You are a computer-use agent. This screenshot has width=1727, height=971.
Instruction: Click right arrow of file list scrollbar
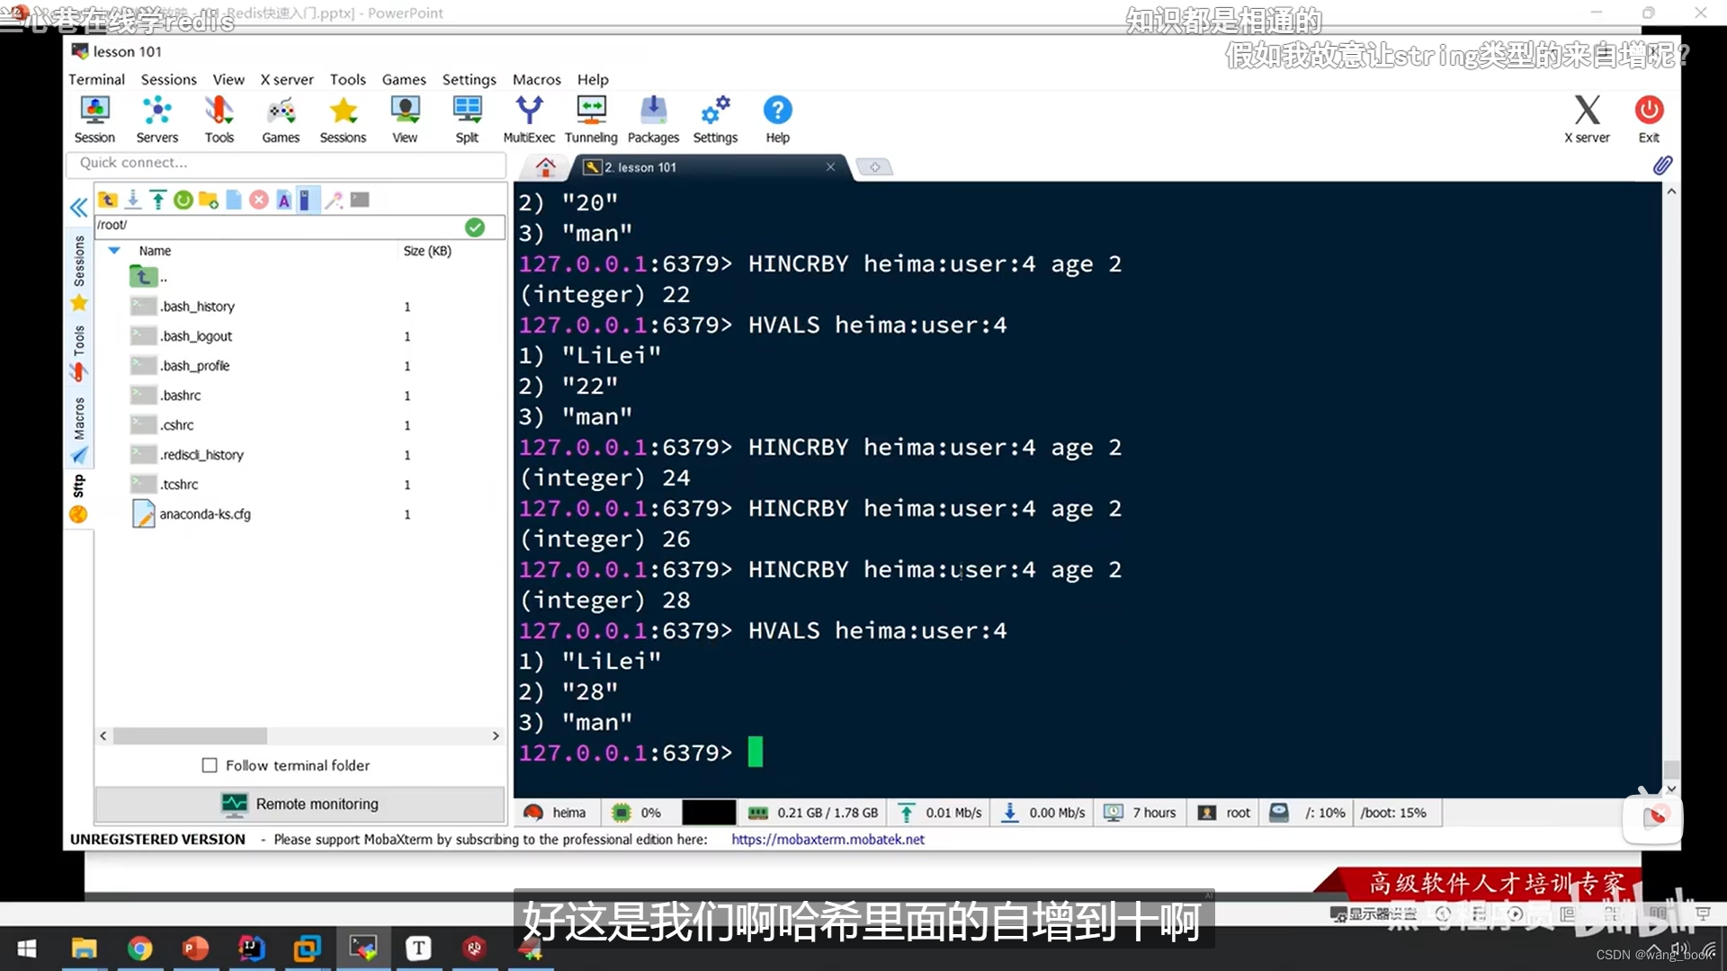(496, 735)
